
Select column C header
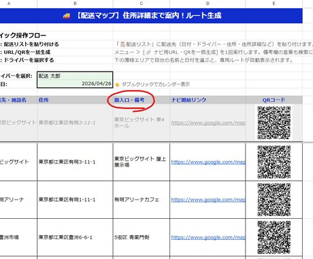(x=142, y=3)
